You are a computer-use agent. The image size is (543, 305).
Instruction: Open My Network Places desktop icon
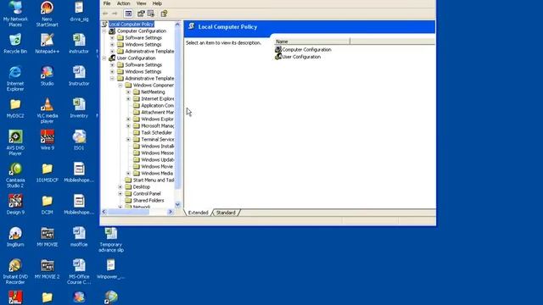15,14
